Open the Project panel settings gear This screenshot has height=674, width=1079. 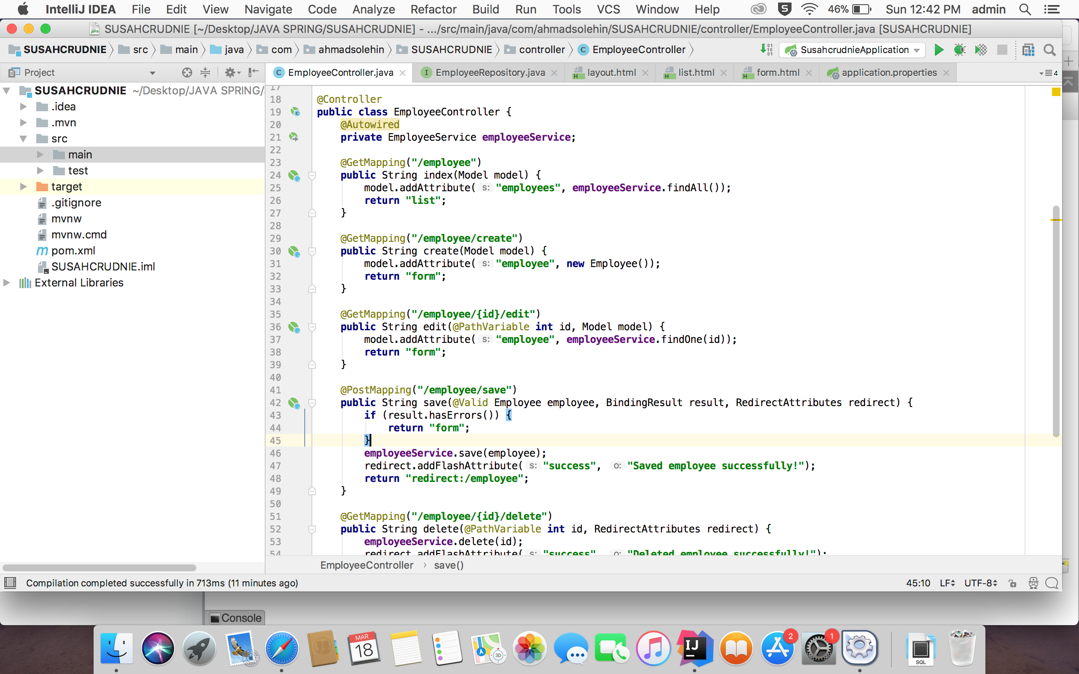pos(231,72)
